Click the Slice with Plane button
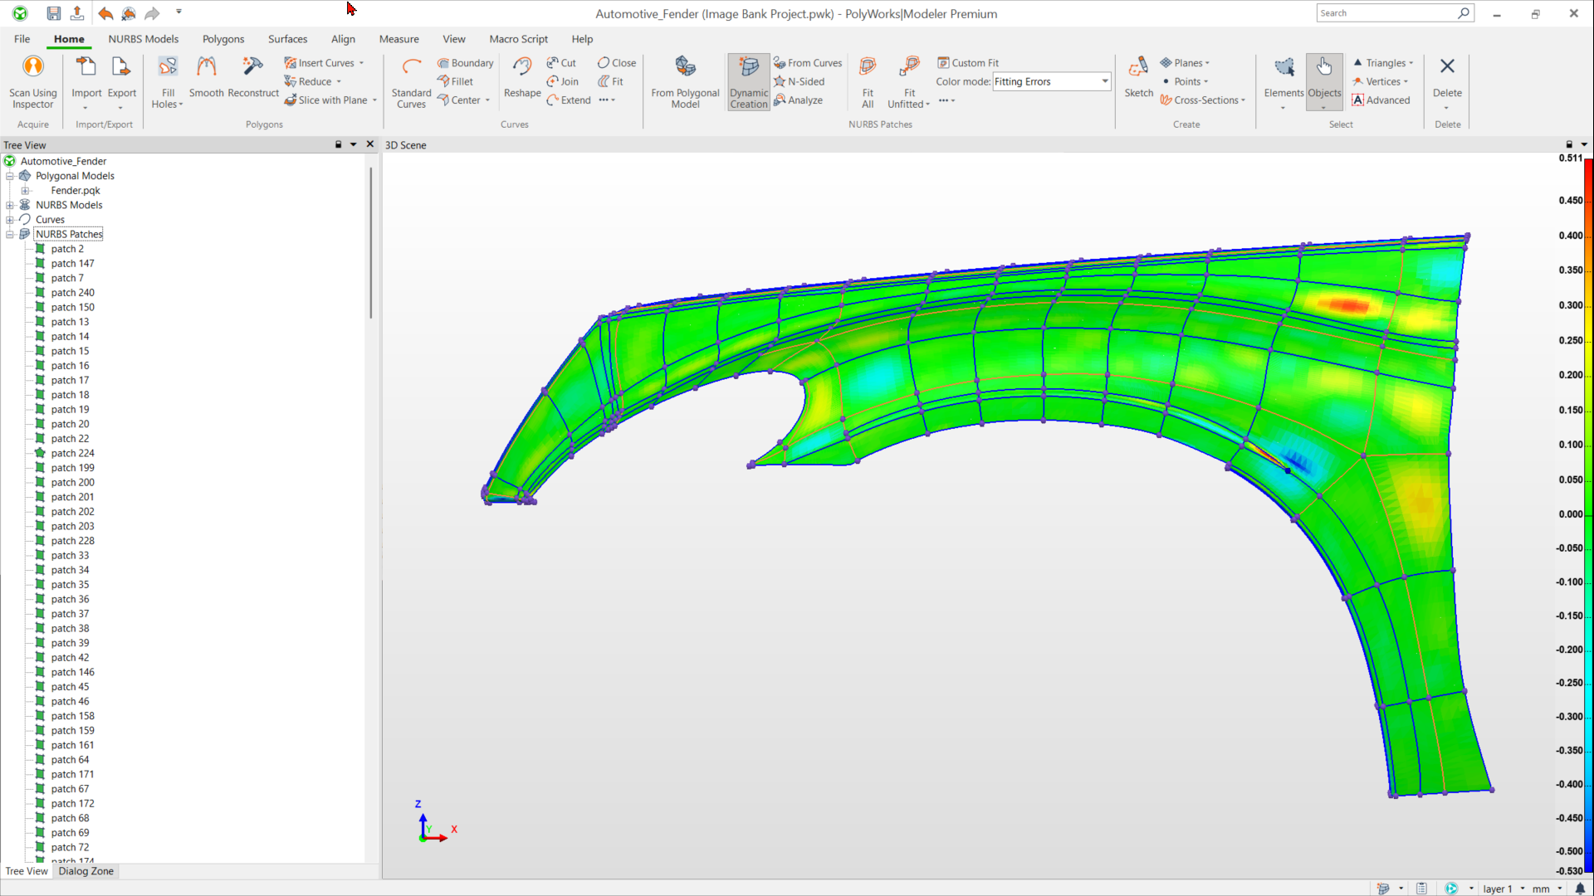 (325, 100)
